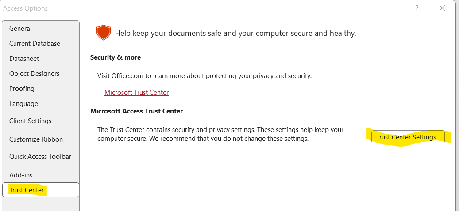Select the Proofing category
This screenshot has width=459, height=211.
point(22,89)
